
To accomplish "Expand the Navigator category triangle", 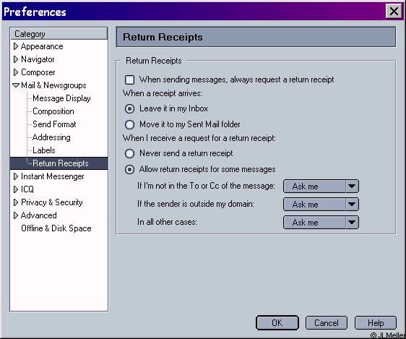I will (16, 59).
